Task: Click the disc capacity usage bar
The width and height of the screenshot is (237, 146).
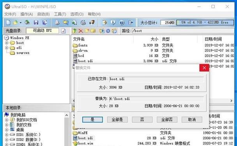Action: [205, 23]
